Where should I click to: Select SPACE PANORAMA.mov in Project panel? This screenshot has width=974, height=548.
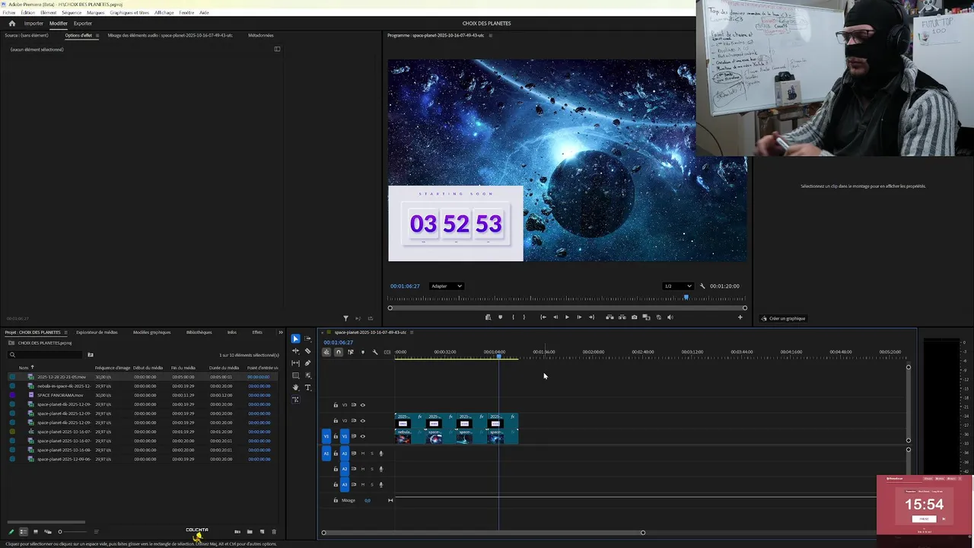pyautogui.click(x=60, y=395)
